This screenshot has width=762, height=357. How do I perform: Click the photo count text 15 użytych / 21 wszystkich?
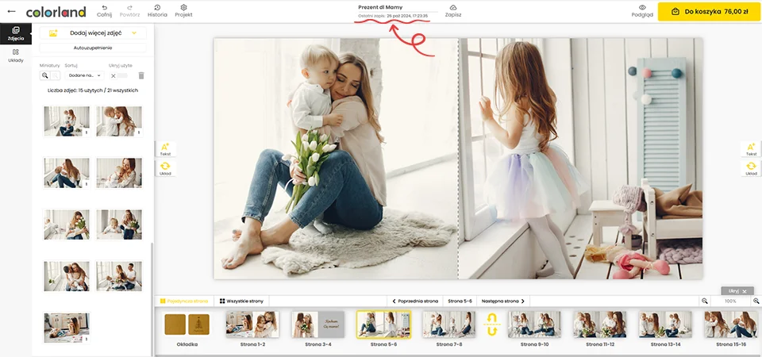[92, 90]
